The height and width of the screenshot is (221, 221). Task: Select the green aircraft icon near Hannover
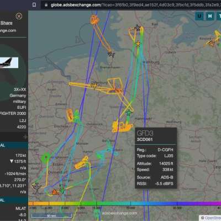click(129, 113)
